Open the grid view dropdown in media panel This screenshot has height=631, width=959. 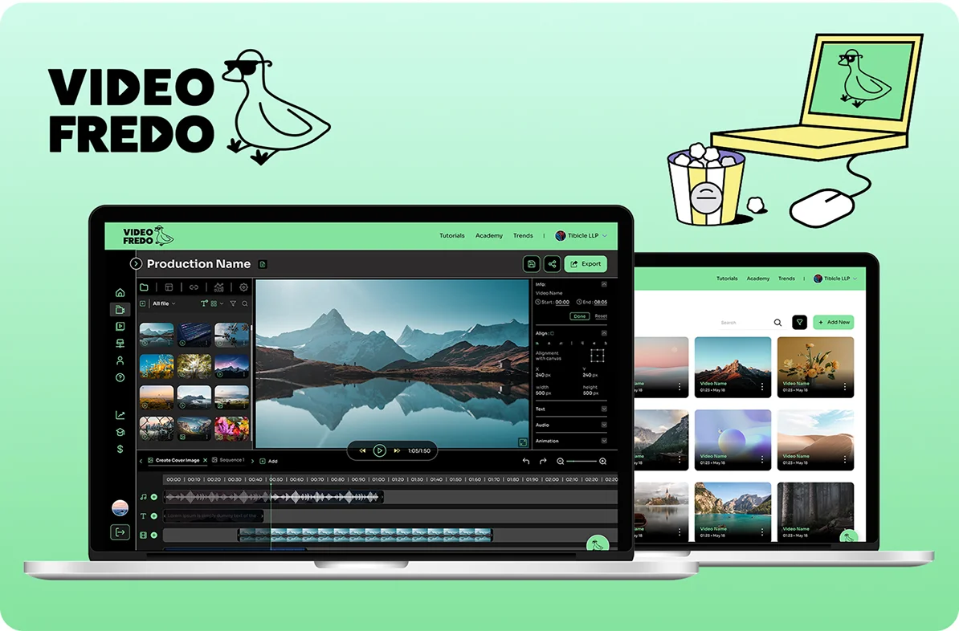click(217, 304)
